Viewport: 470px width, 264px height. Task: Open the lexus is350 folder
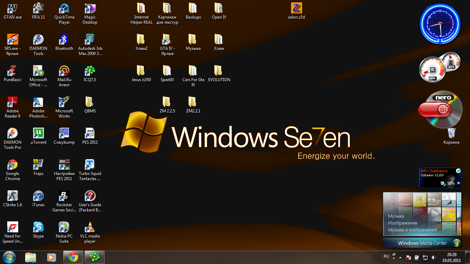[x=141, y=74]
